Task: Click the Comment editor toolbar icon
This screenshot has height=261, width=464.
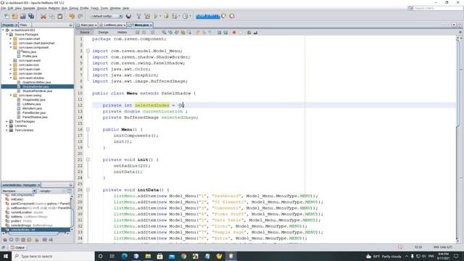Action: click(x=249, y=32)
